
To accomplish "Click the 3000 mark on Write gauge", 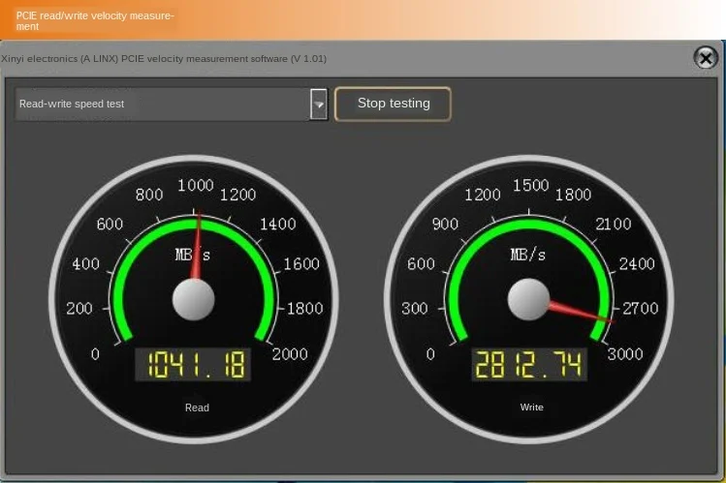I will 625,354.
